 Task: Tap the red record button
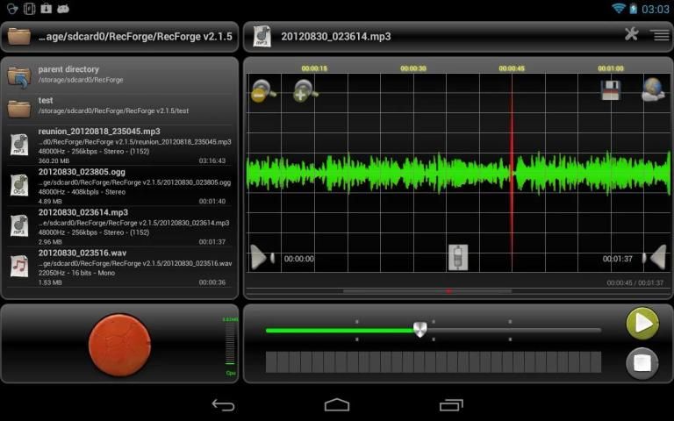[x=120, y=345]
